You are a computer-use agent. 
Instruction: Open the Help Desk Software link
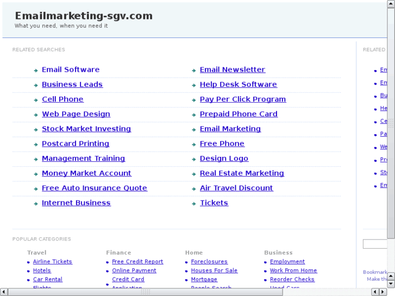pyautogui.click(x=238, y=85)
